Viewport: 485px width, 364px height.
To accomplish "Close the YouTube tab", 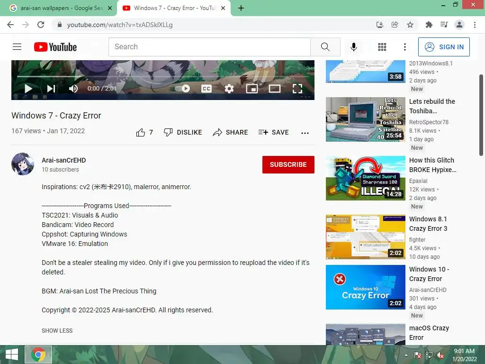I will click(x=223, y=8).
